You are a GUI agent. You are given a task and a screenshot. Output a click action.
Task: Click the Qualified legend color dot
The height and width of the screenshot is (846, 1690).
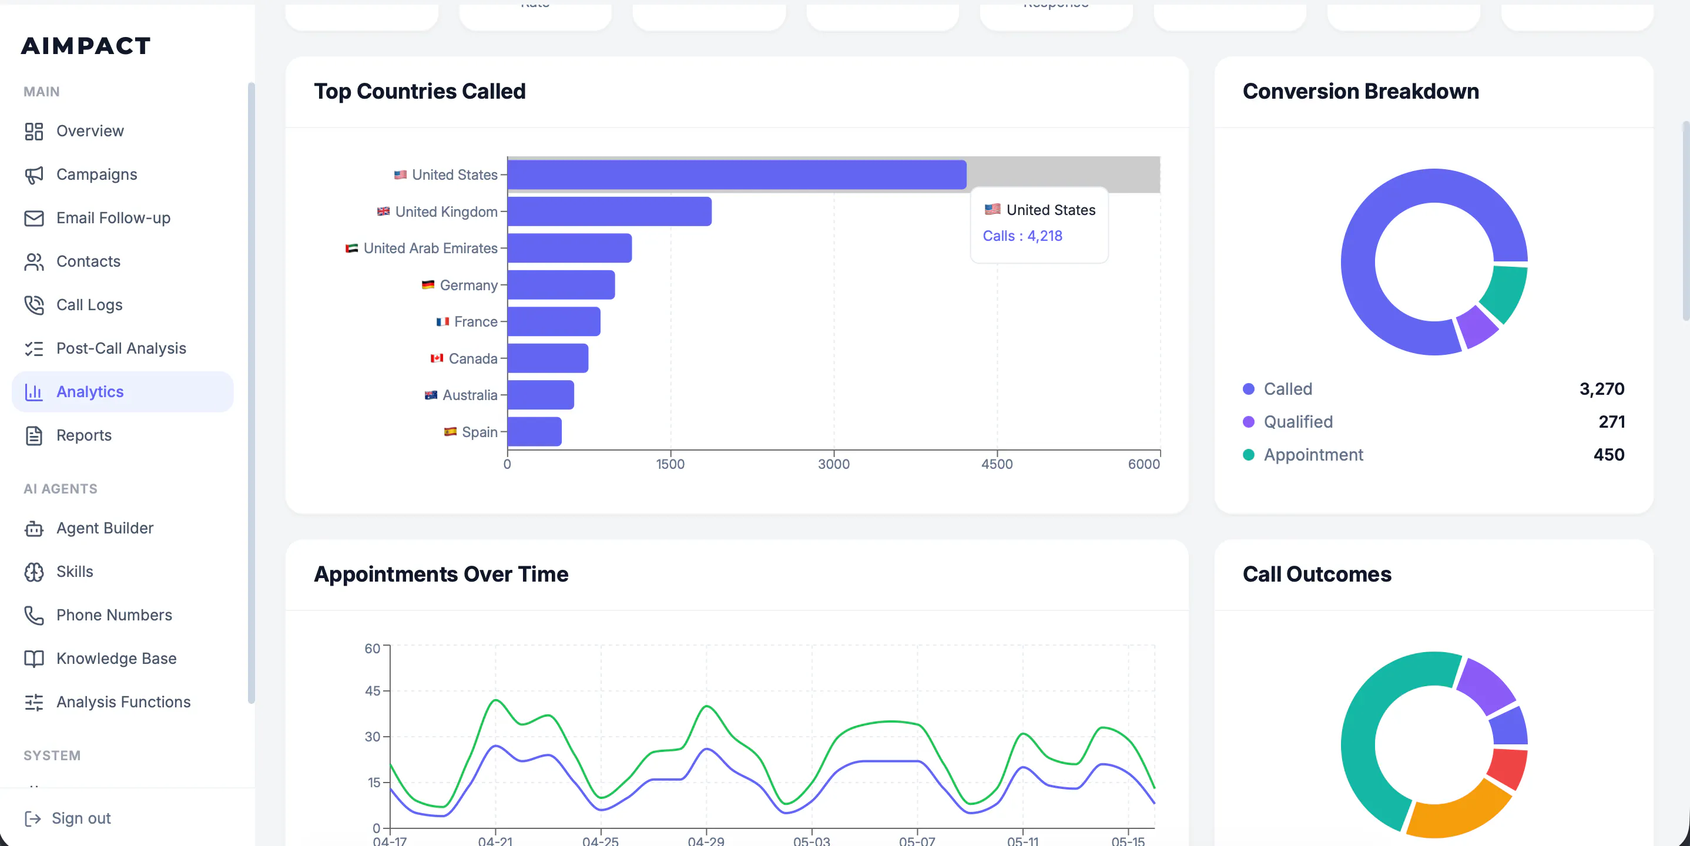click(1249, 422)
